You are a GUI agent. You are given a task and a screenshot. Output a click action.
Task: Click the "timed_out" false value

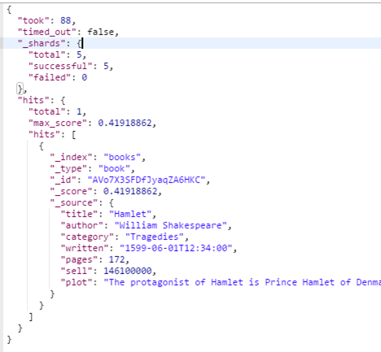100,32
